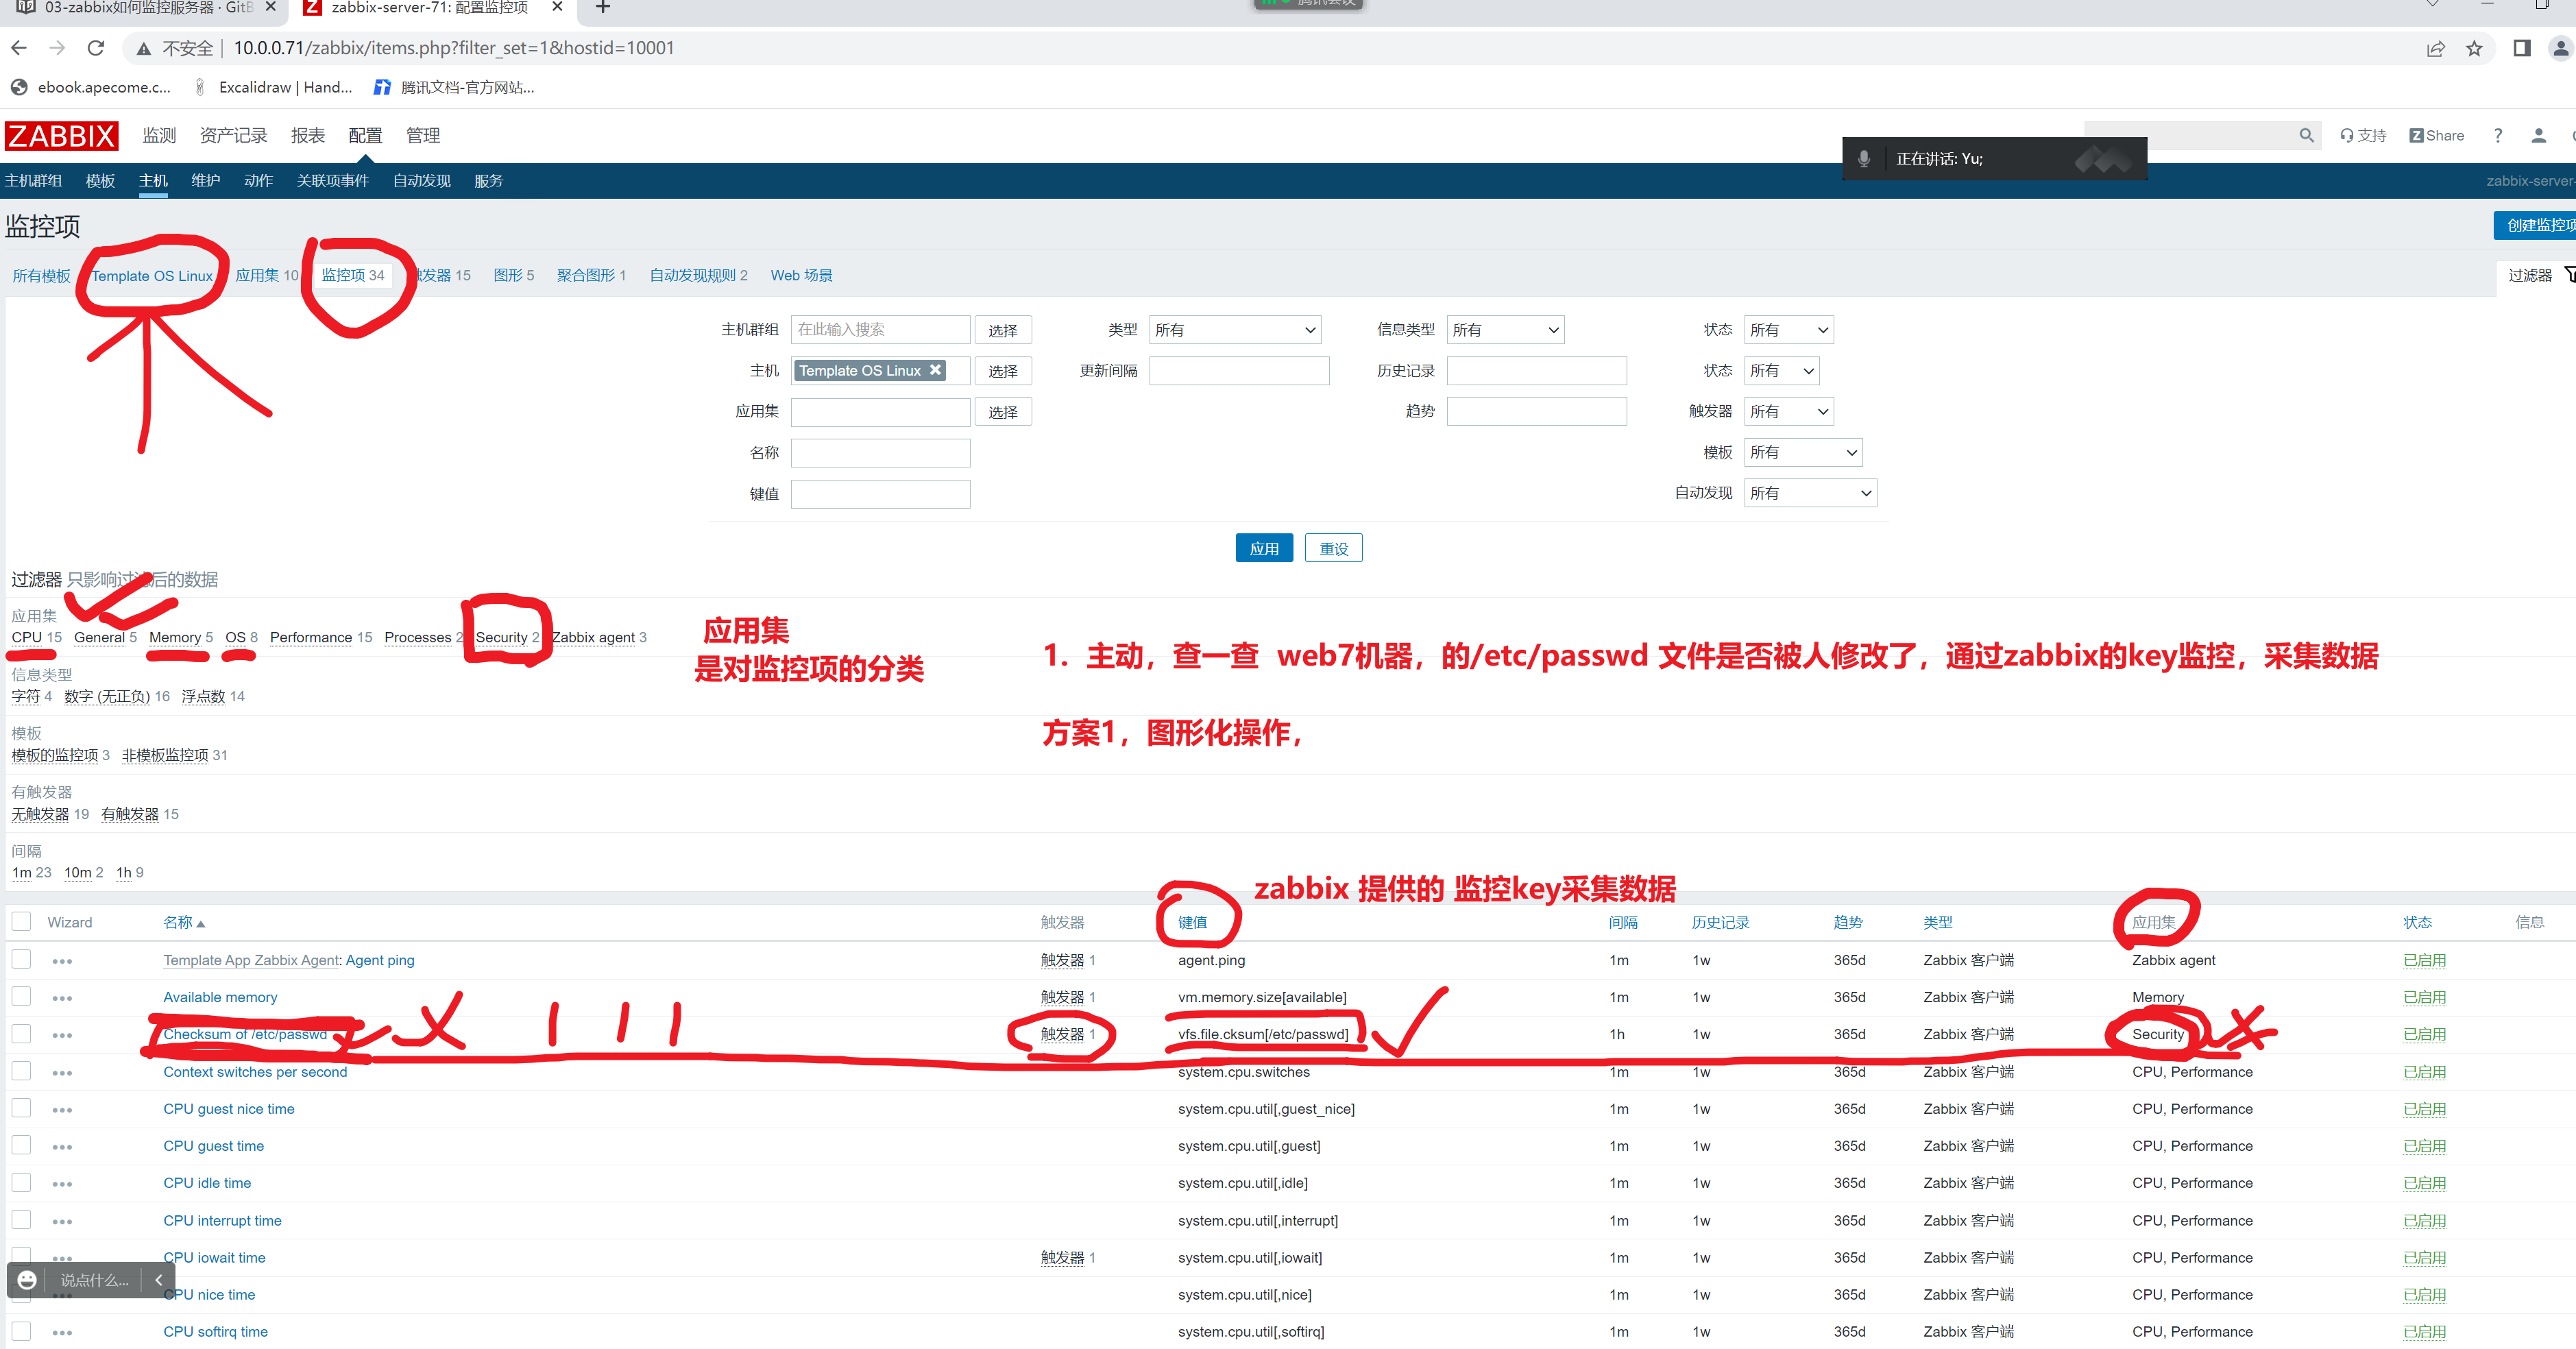Open the 类型 dropdown in filter
The image size is (2576, 1349).
[x=1234, y=330]
